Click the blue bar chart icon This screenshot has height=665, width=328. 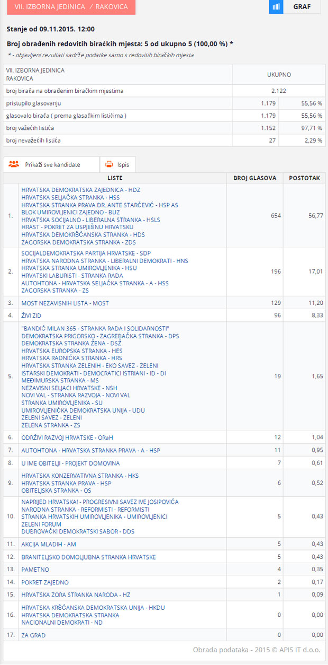point(276,7)
